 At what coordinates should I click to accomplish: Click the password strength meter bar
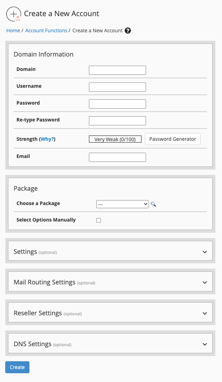tap(115, 139)
